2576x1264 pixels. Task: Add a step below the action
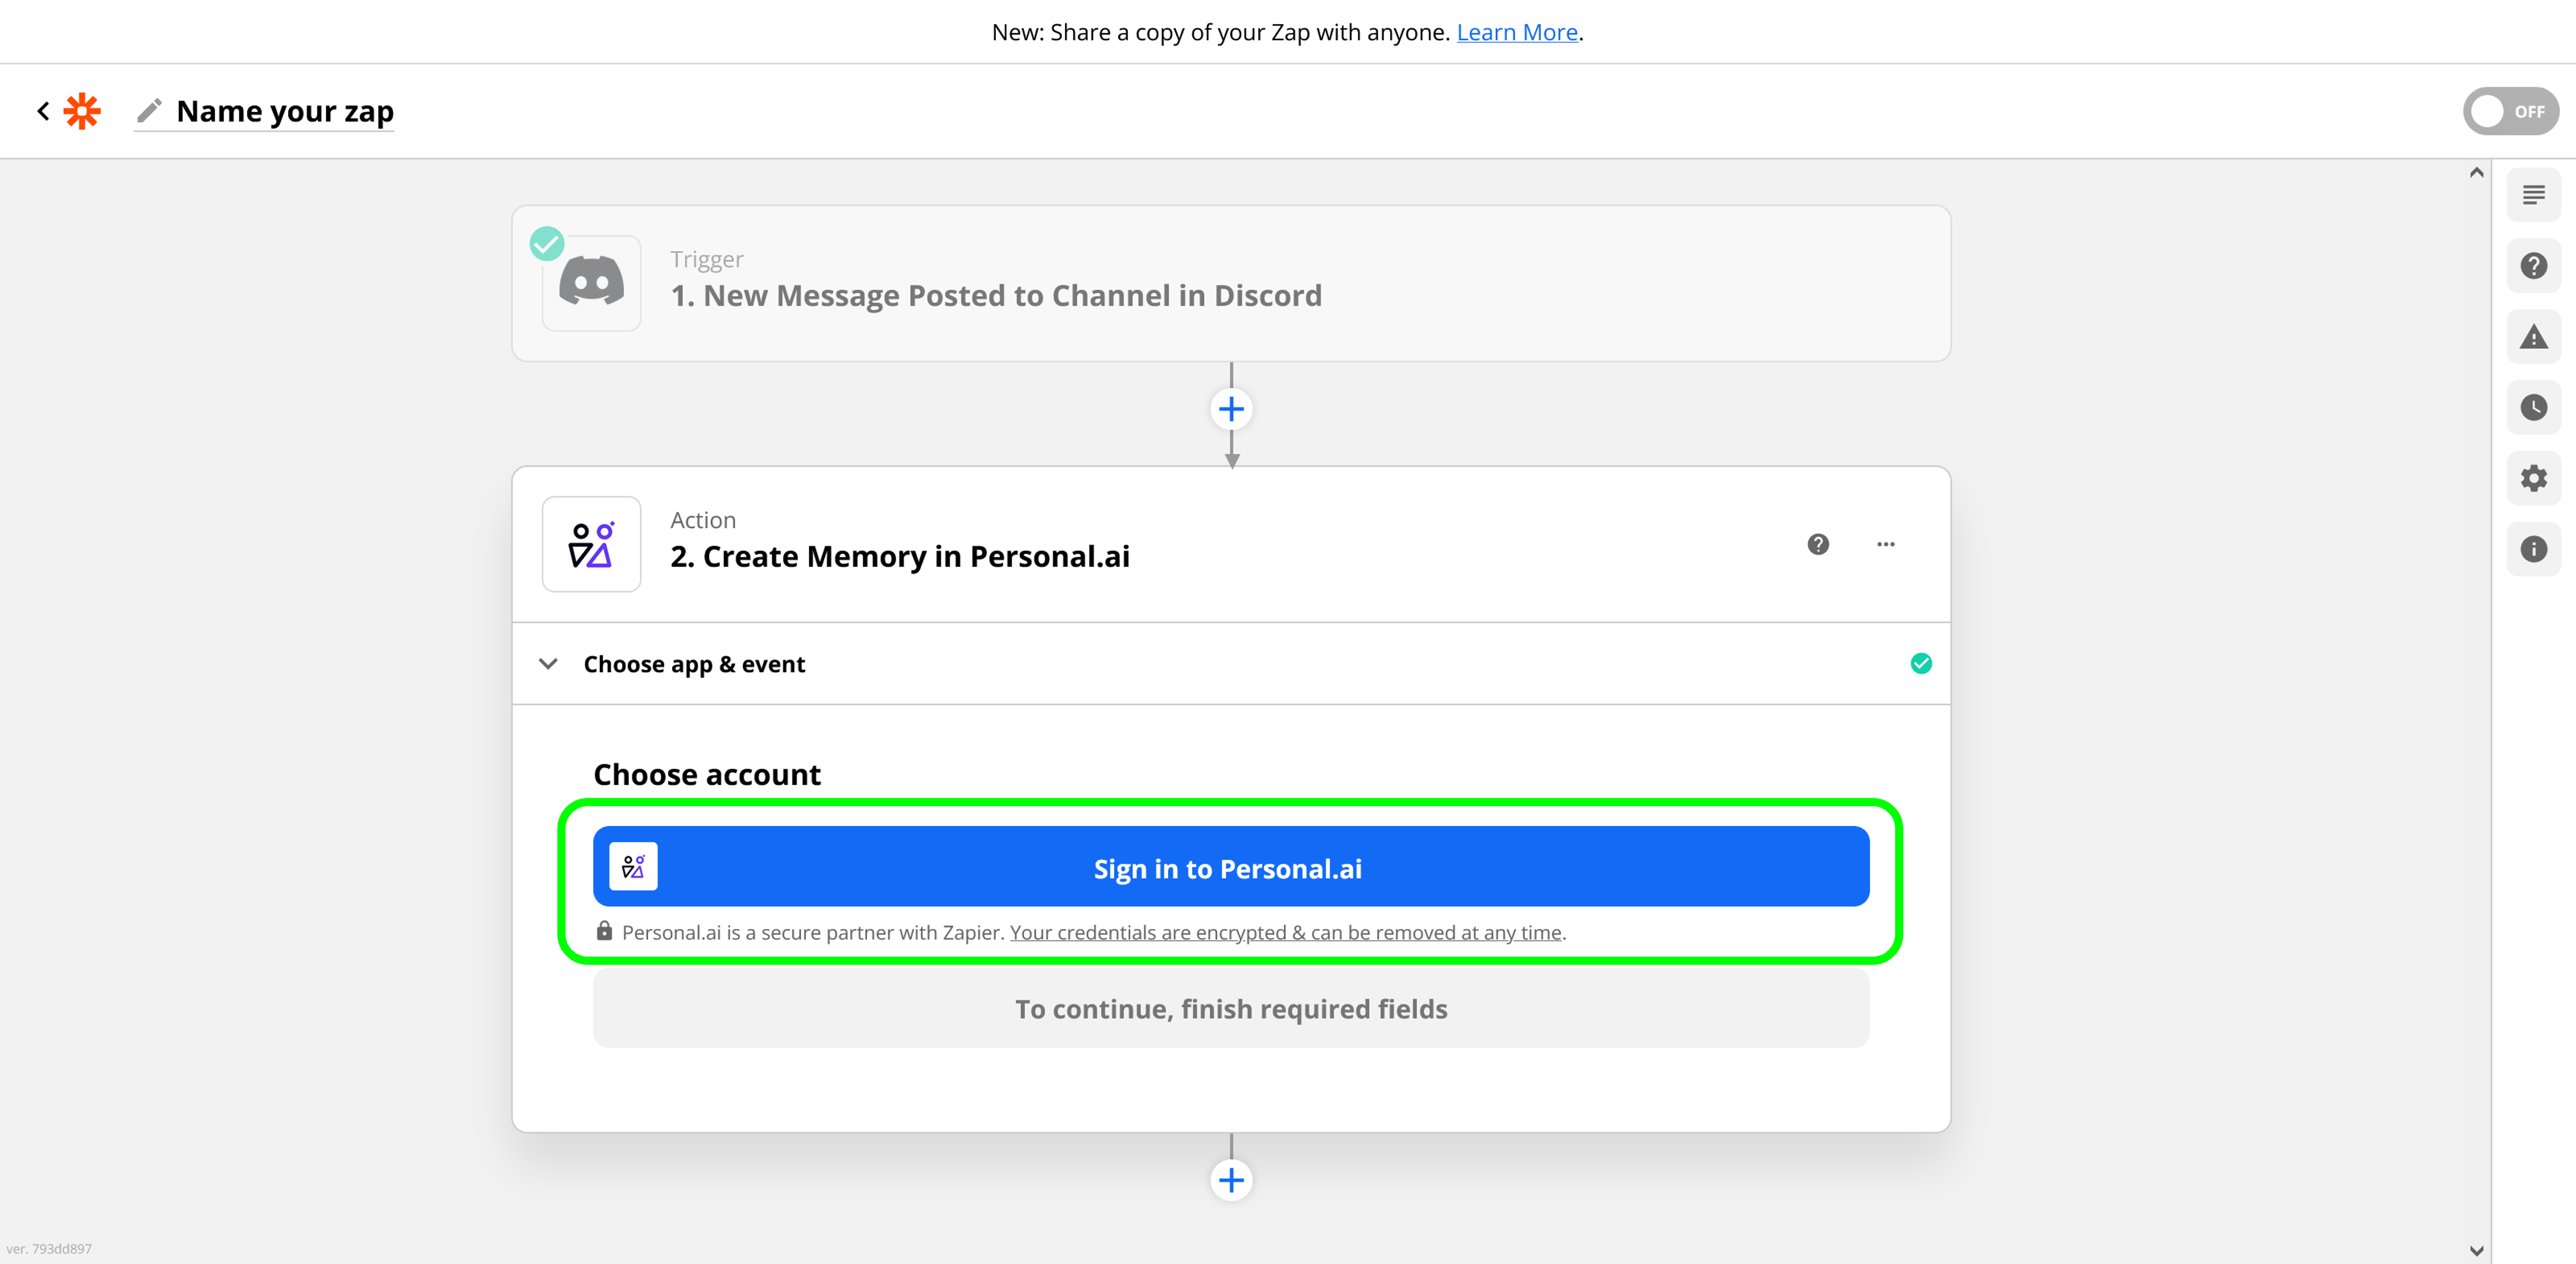1231,1180
